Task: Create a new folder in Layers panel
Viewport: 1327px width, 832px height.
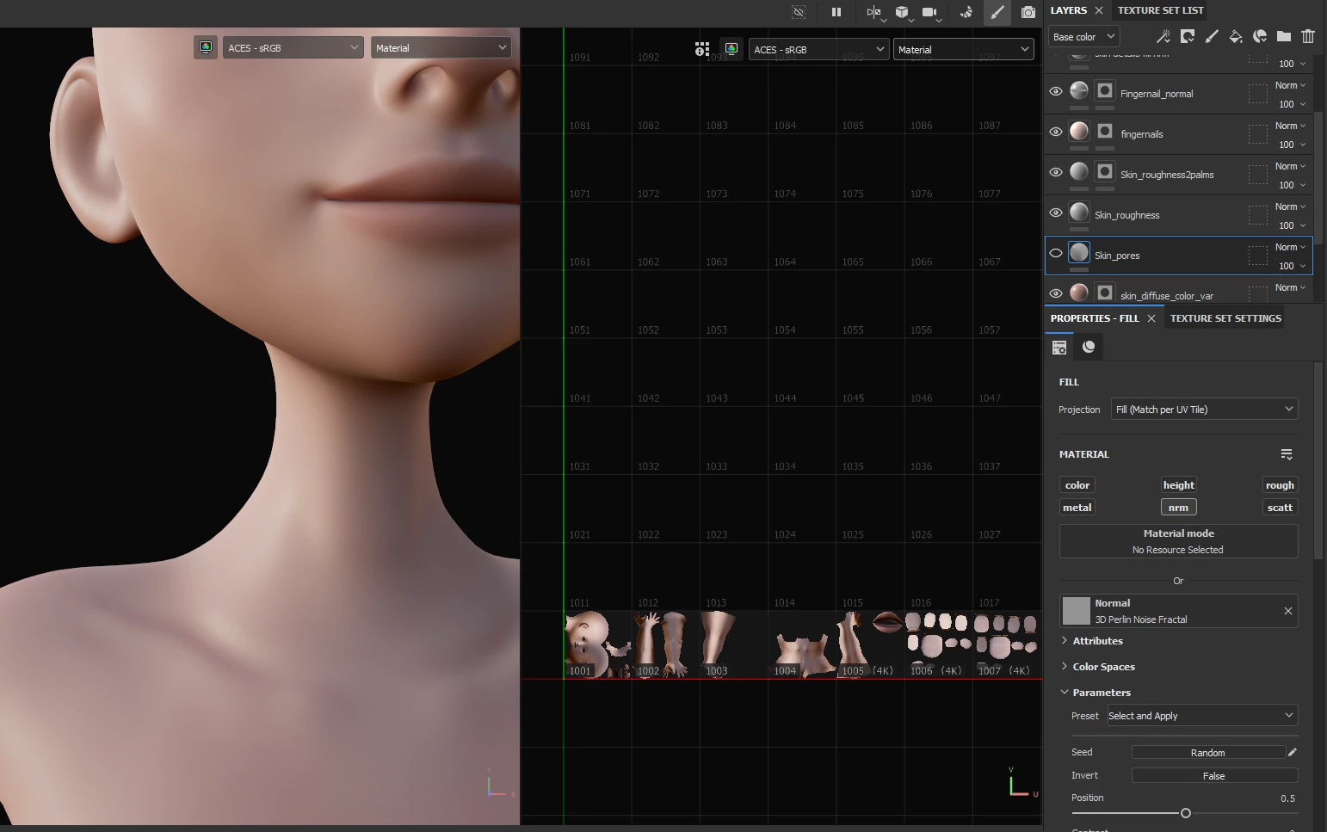Action: click(1283, 36)
